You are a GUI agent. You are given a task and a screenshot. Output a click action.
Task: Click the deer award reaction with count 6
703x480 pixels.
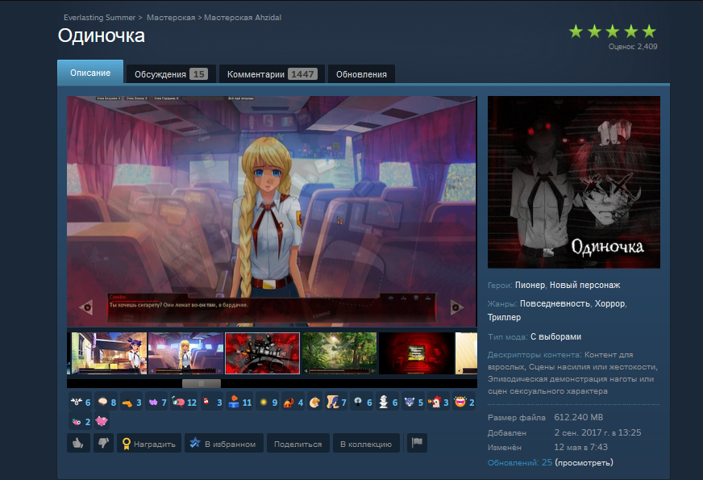point(81,402)
